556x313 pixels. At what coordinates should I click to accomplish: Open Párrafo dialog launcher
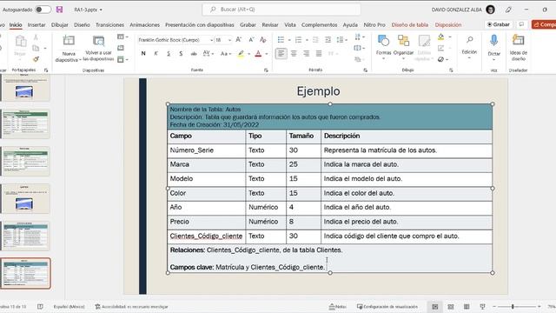tap(365, 70)
